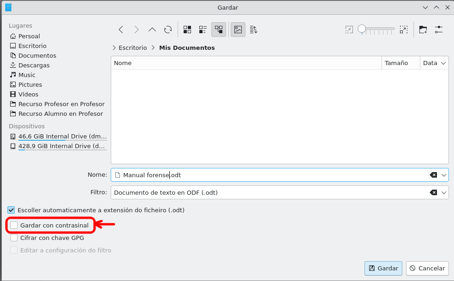Toggle file preview panel icon
Image resolution: width=454 pixels, height=281 pixels.
point(238,30)
